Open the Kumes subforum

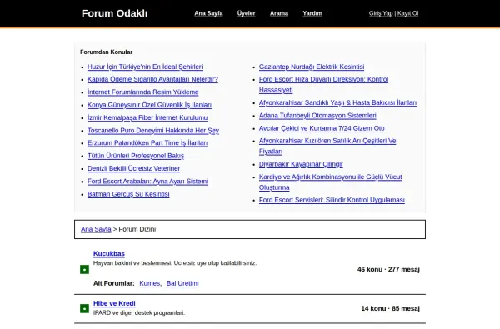point(149,283)
